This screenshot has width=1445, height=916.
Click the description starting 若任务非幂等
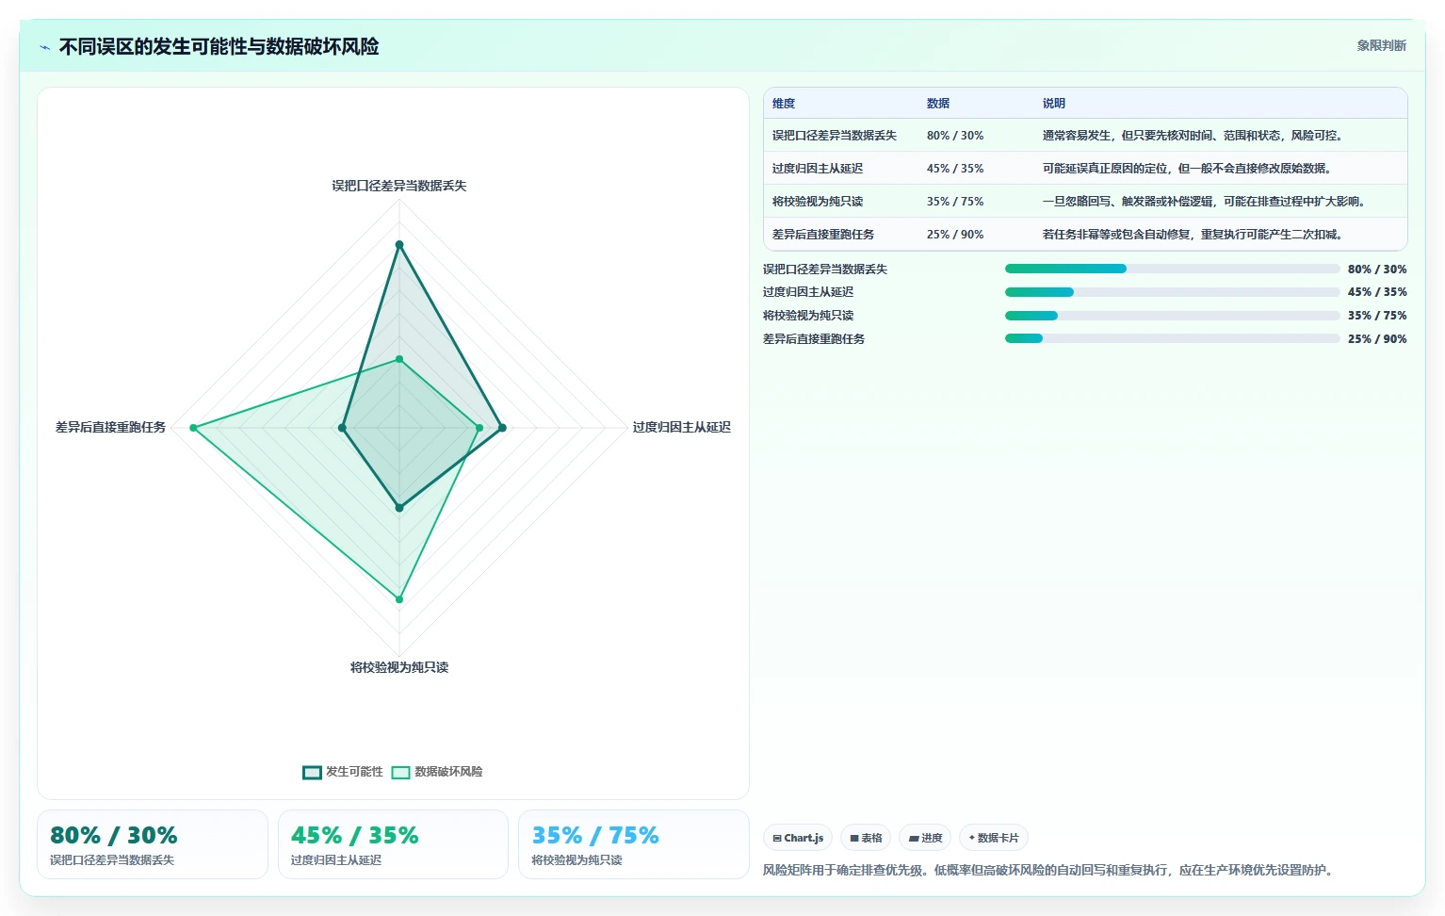(x=1193, y=235)
